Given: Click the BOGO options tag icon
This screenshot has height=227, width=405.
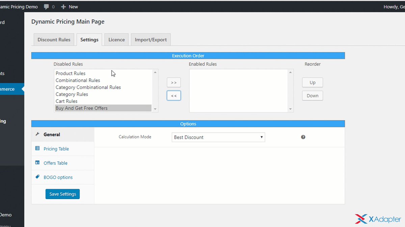Looking at the screenshot, I should [37, 177].
